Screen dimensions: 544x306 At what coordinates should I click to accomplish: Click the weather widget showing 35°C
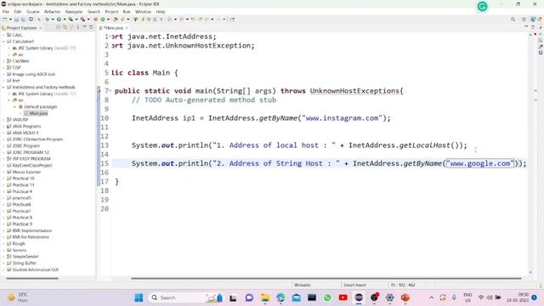(x=17, y=297)
